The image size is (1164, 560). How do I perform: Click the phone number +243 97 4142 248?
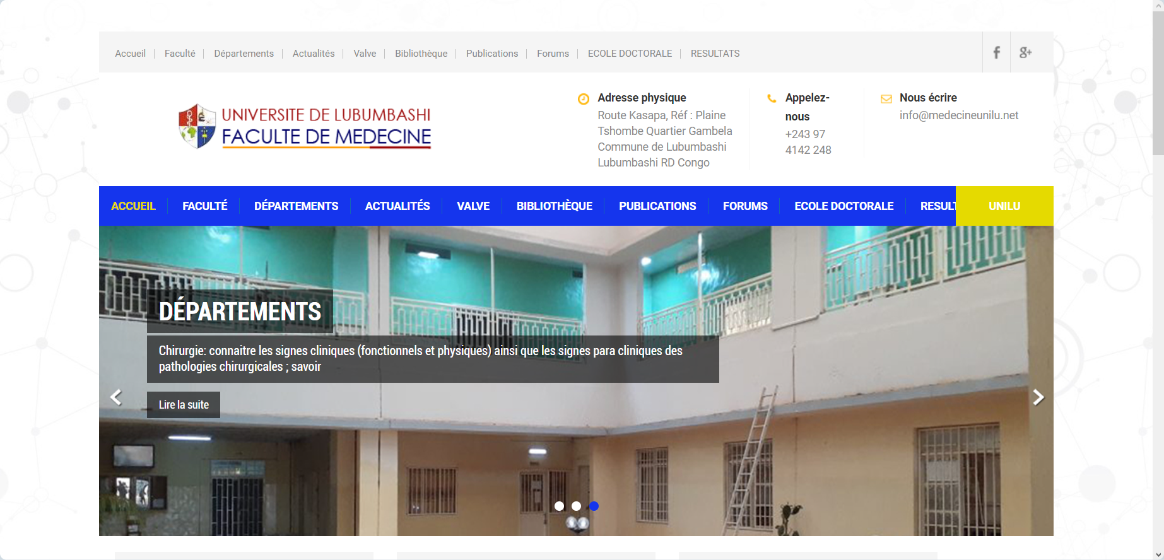point(808,142)
